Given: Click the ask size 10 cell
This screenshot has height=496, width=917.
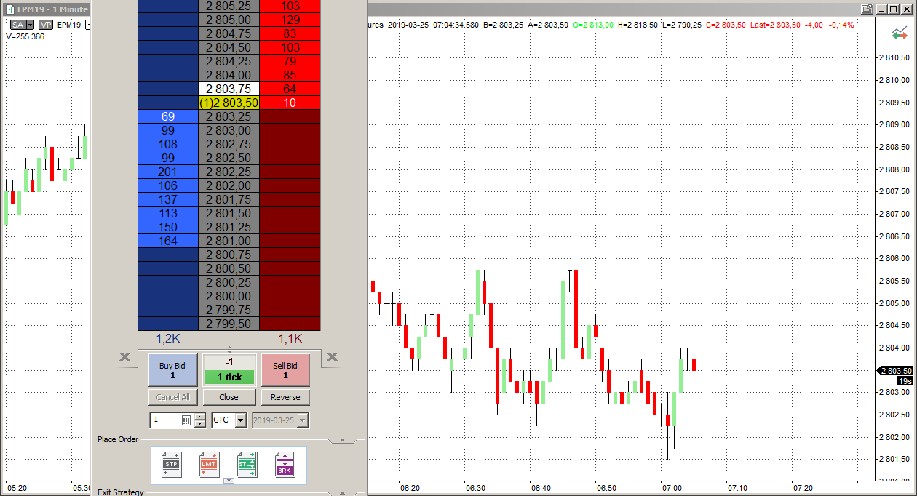Looking at the screenshot, I should (x=290, y=103).
